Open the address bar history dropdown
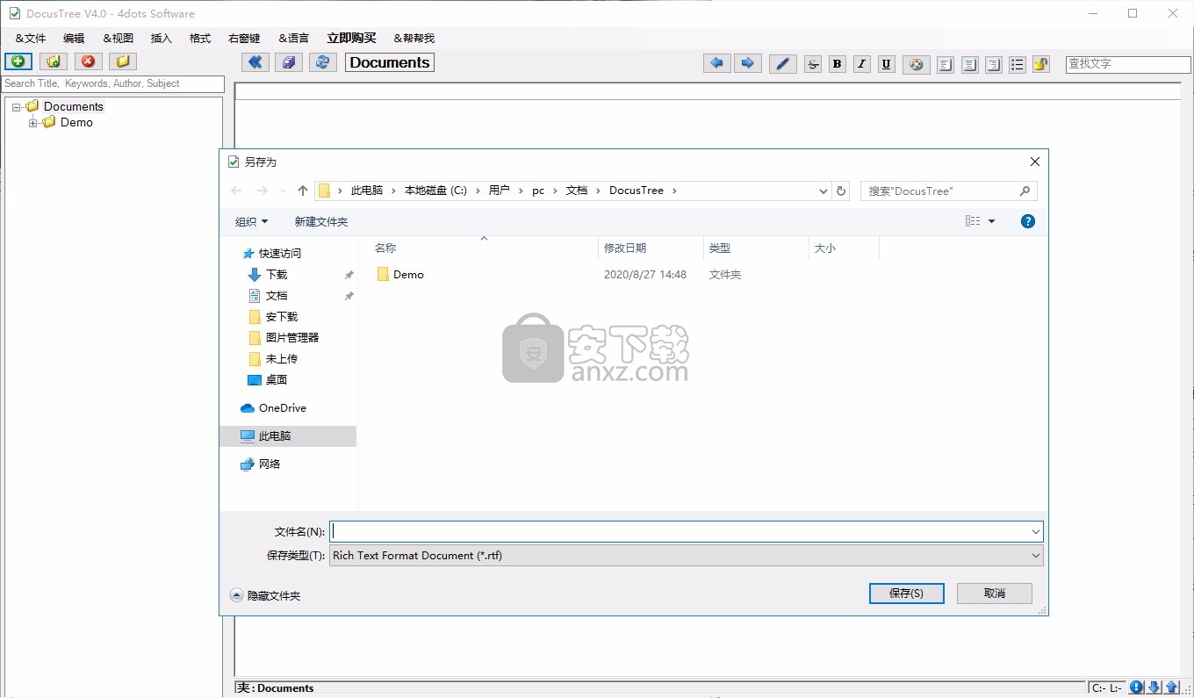The height and width of the screenshot is (698, 1194). pos(823,191)
